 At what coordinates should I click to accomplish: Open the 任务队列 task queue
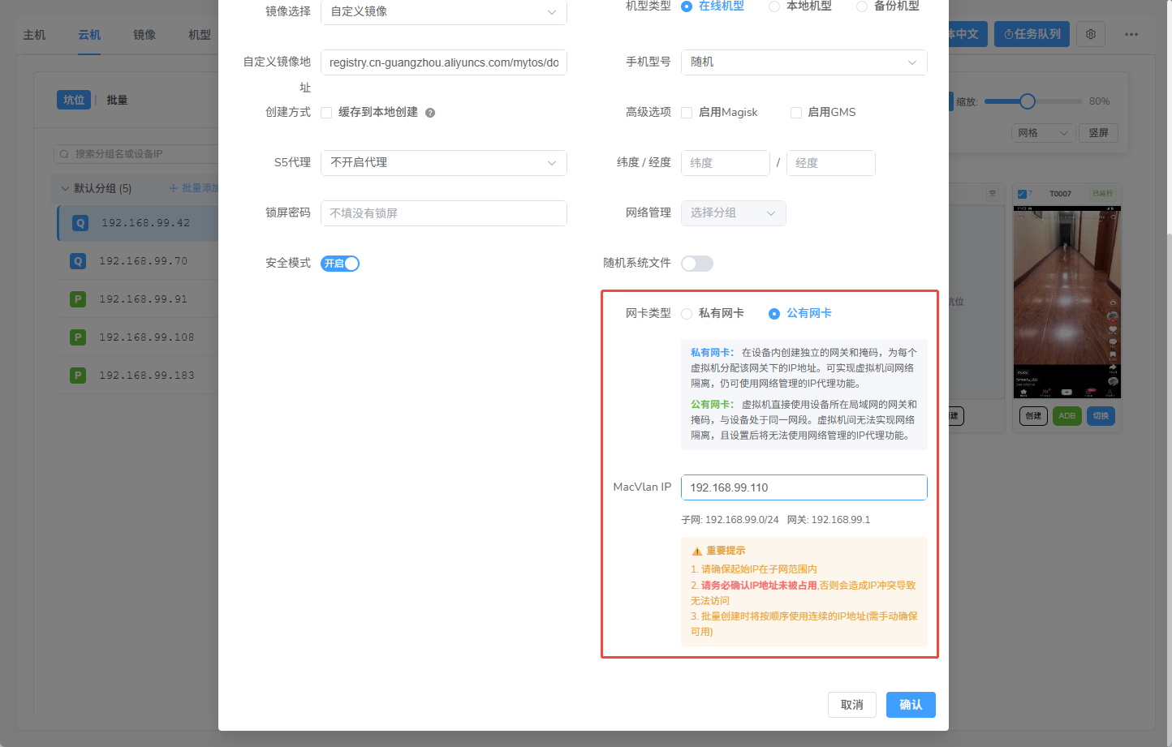click(x=1031, y=34)
